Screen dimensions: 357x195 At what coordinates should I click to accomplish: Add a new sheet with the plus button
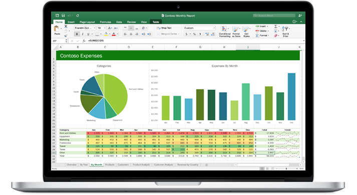pyautogui.click(x=206, y=164)
